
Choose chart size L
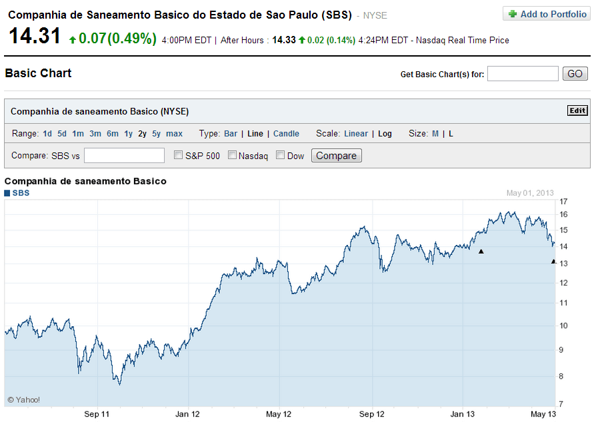click(451, 134)
